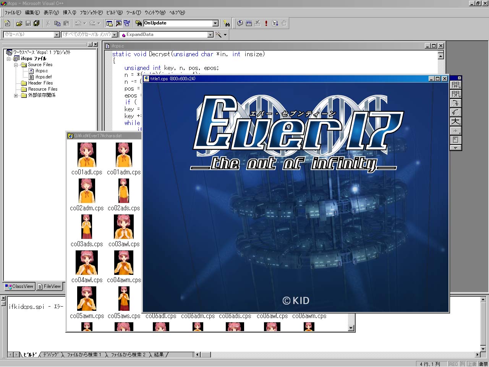Screen dimensions: 489x367
Task: Switch to the ファイルから検索 2 output tab
Action: pos(128,355)
